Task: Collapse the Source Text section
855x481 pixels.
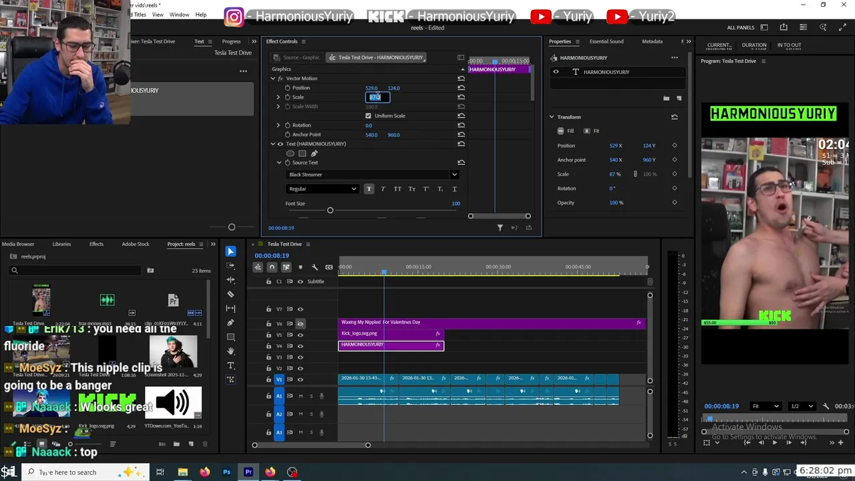Action: coord(279,162)
